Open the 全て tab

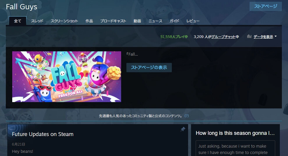pyautogui.click(x=17, y=21)
